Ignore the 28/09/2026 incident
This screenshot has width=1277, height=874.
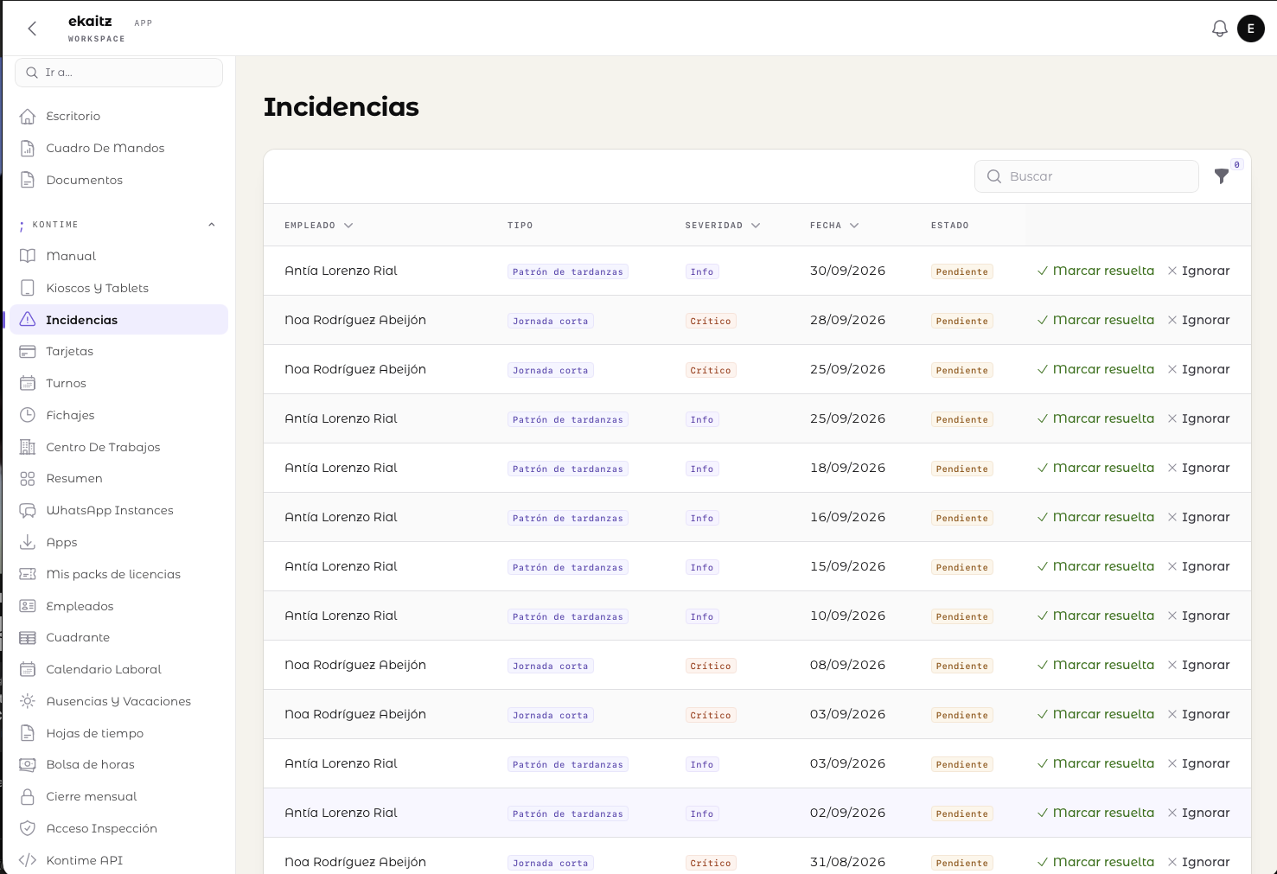pyautogui.click(x=1198, y=320)
